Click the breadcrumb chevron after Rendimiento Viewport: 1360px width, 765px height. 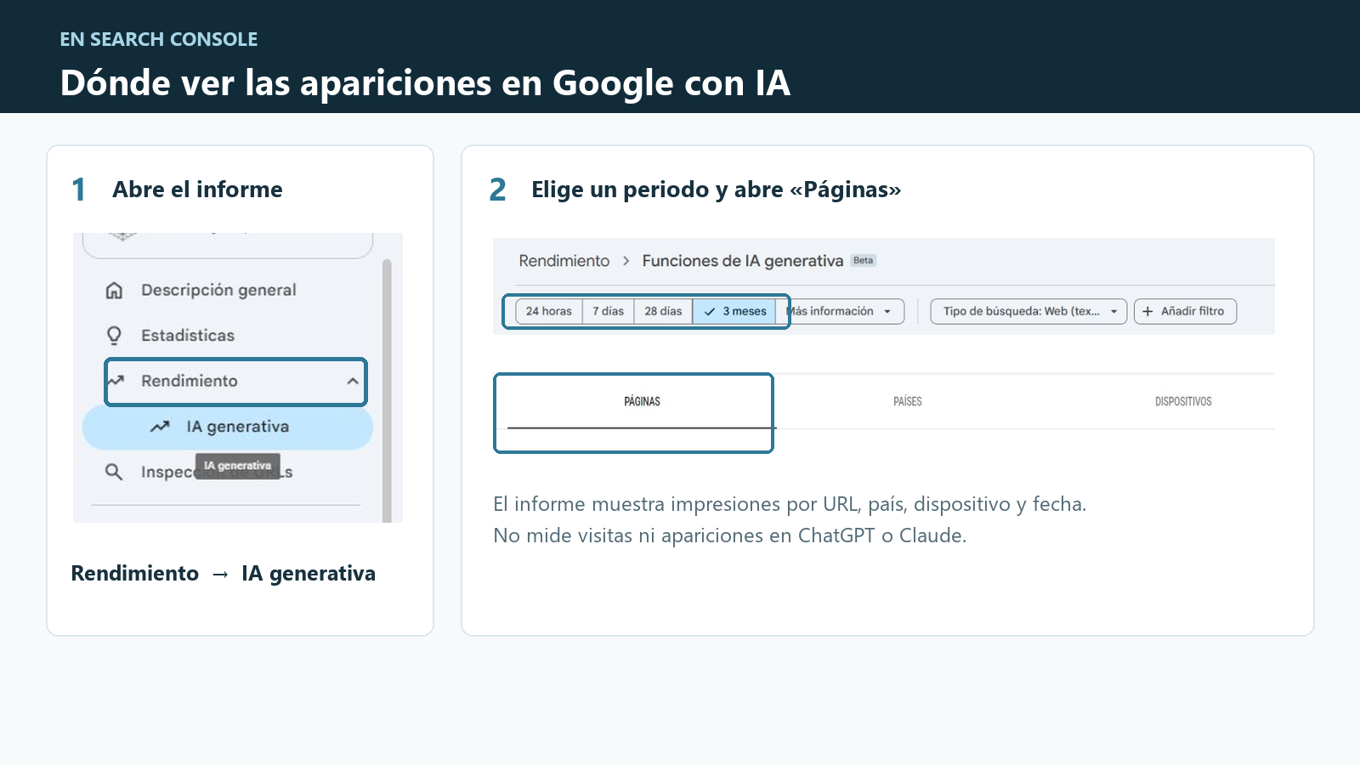(x=626, y=261)
